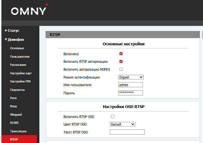Uncheck Включить RTSP авторизацию

tap(121, 62)
